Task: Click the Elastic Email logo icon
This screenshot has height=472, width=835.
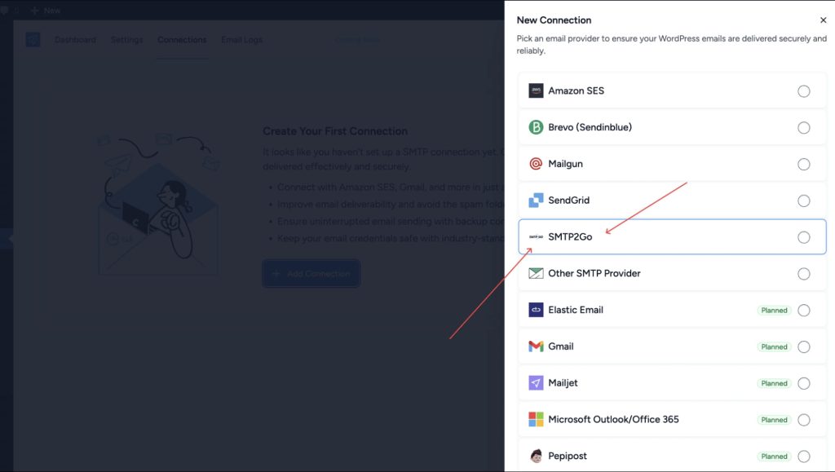Action: [x=536, y=310]
